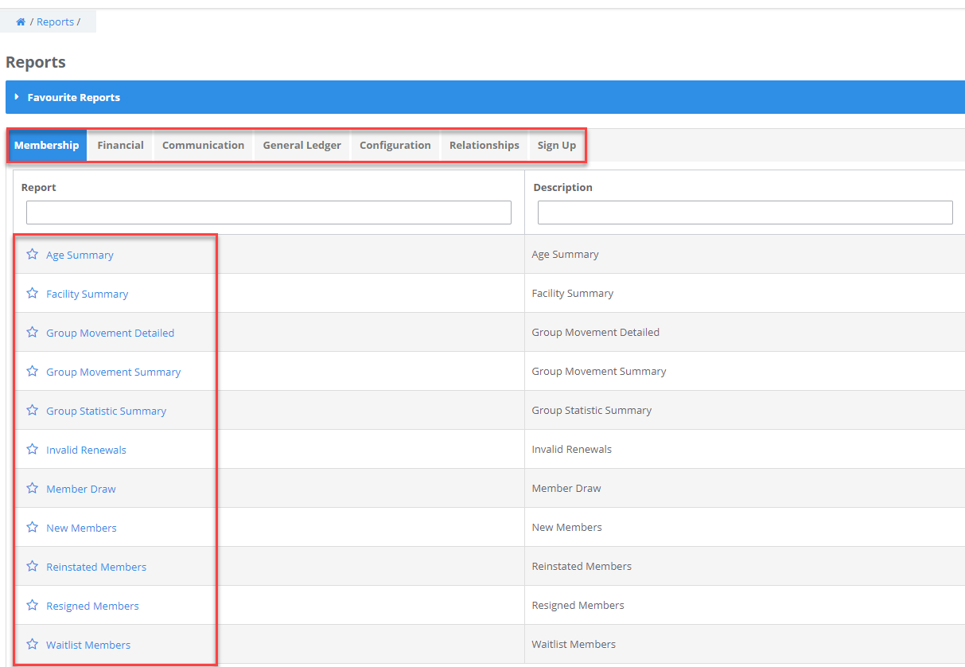Open the Configuration tab
The image size is (965, 667).
395,146
